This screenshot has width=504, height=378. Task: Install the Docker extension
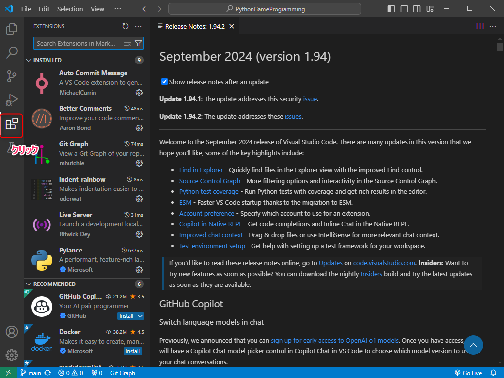pyautogui.click(x=133, y=351)
